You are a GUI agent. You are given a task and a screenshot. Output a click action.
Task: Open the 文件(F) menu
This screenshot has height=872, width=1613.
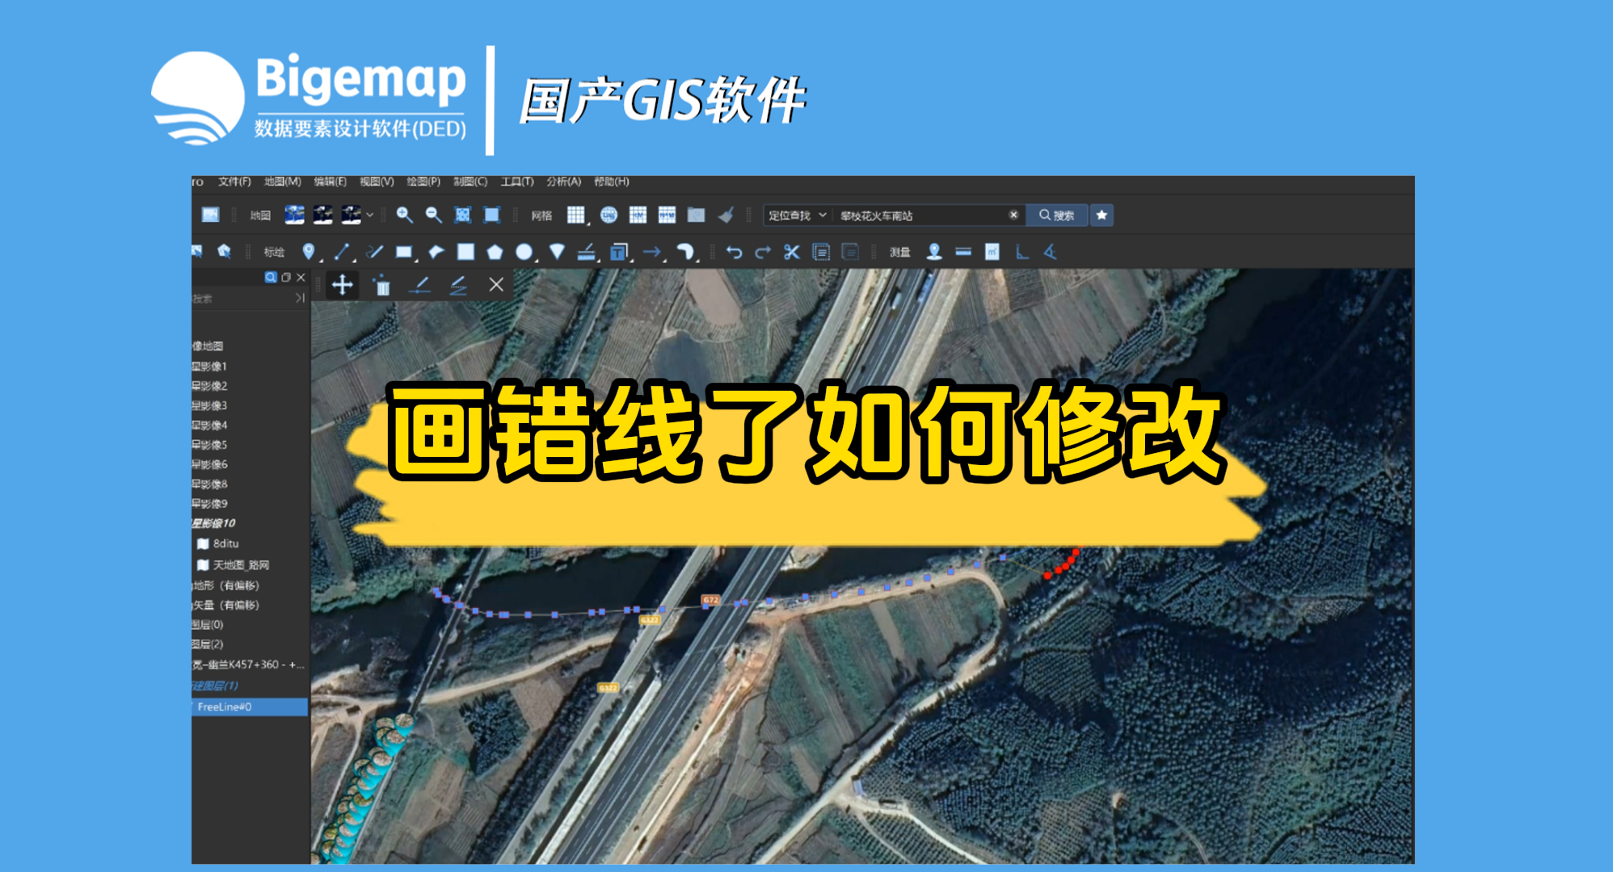pos(234,182)
